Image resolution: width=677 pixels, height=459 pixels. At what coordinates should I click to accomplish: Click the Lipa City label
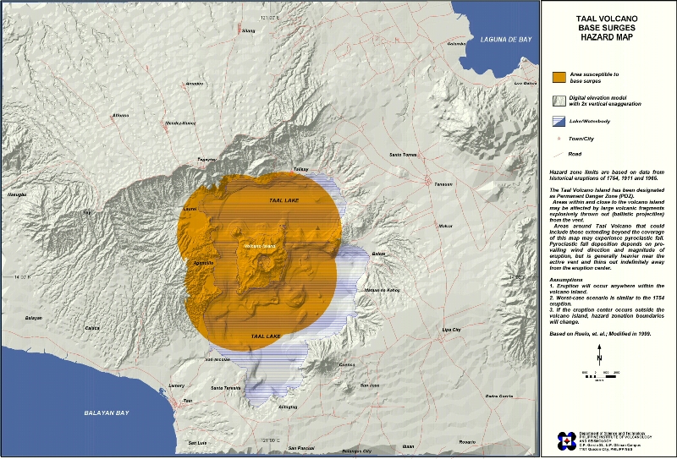(x=452, y=329)
